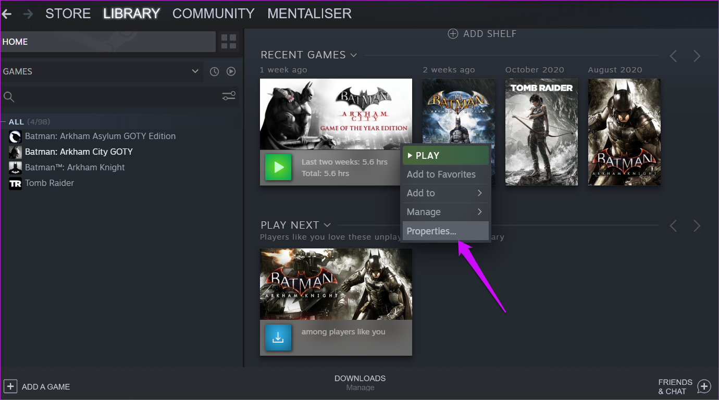Go forward with the right arrow
Viewport: 719px width, 400px height.
[28, 14]
